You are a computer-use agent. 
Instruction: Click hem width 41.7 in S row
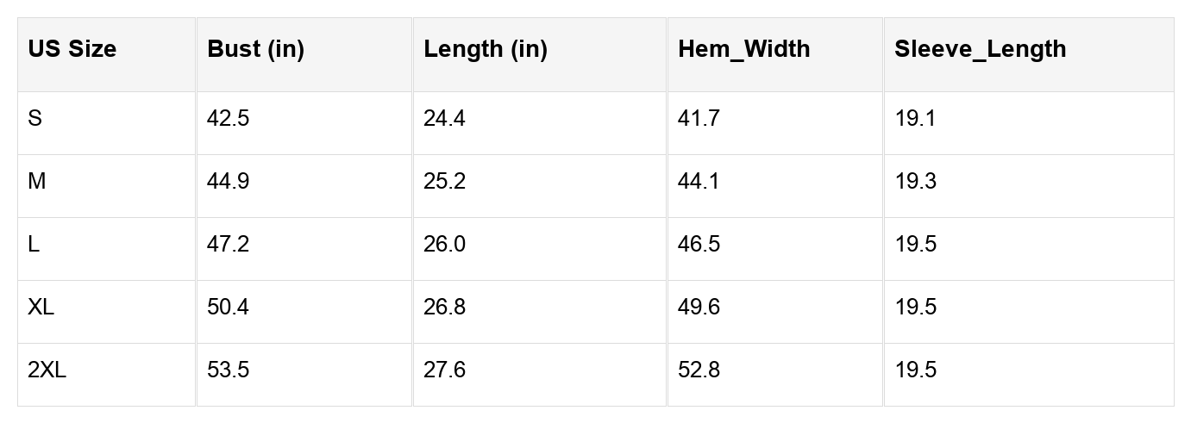(x=699, y=119)
